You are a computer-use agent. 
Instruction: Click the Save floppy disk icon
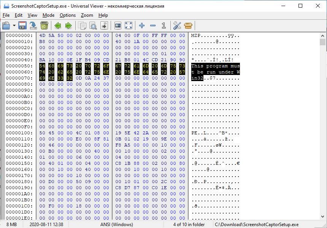tap(22, 26)
